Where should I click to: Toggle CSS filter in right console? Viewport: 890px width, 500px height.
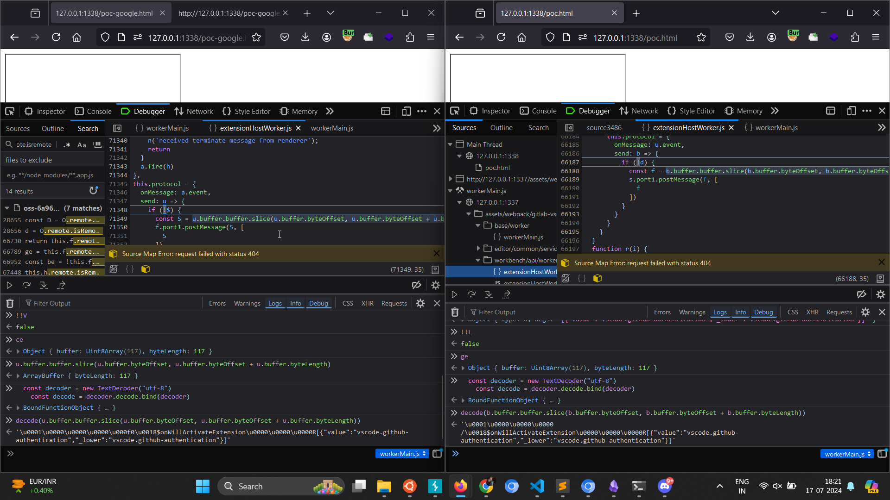coord(793,312)
